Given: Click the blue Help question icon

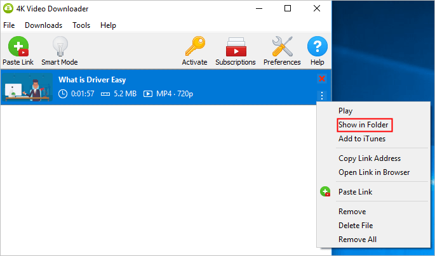Looking at the screenshot, I should click(318, 46).
